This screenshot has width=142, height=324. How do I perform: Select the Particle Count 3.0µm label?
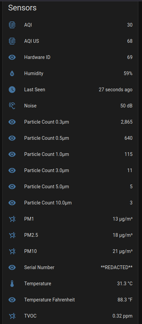pos(47,170)
